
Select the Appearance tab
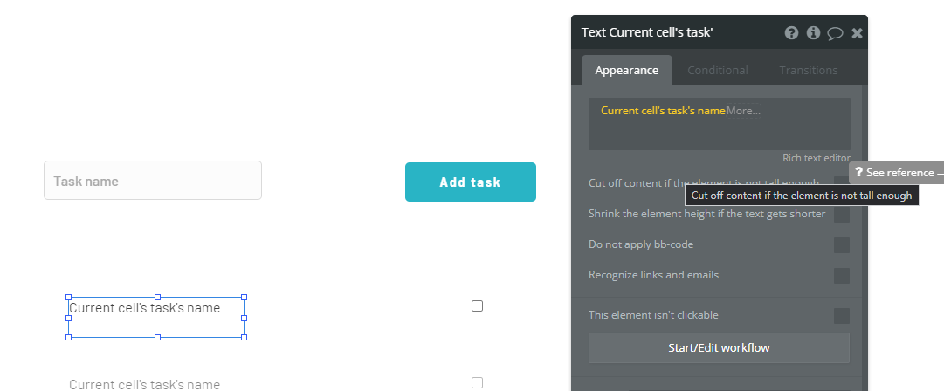tap(626, 70)
